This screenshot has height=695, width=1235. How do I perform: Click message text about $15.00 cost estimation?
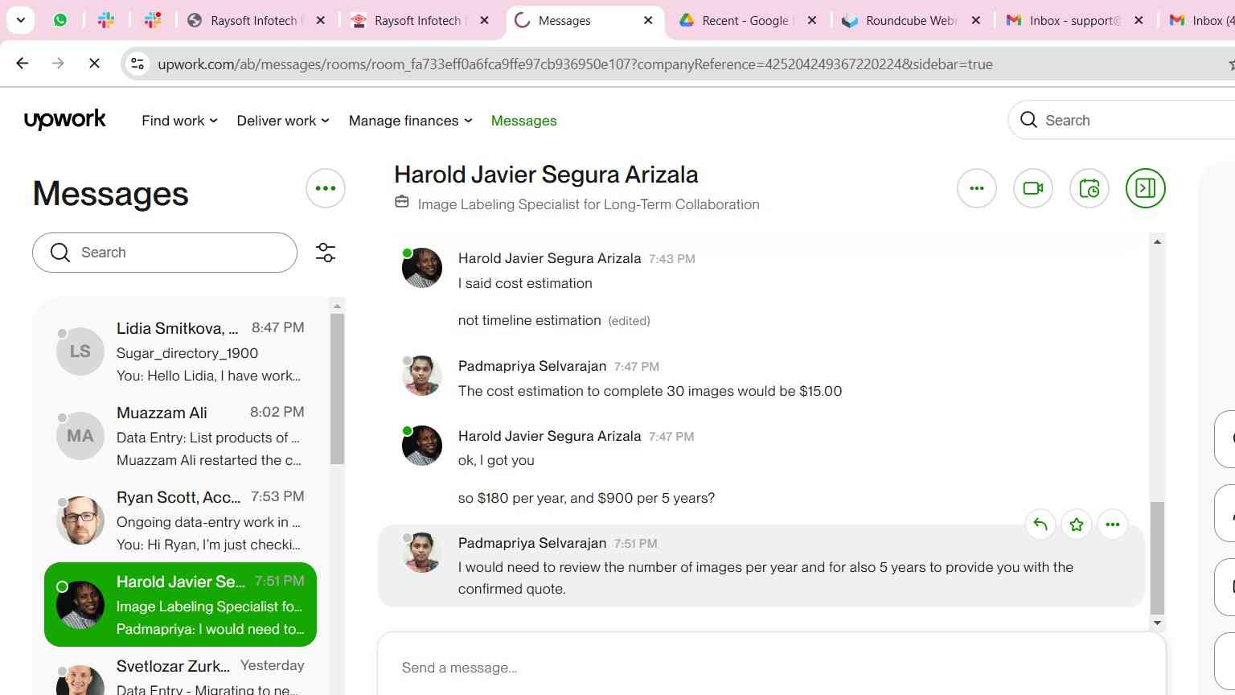click(650, 391)
